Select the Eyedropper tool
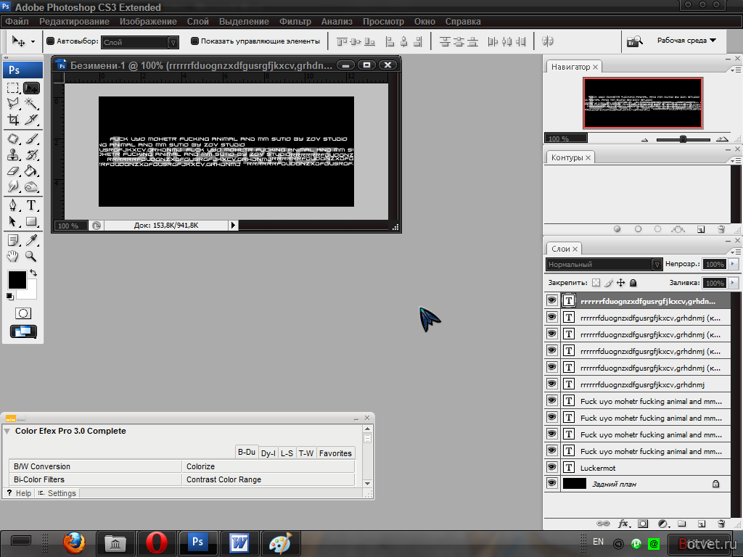 click(31, 240)
